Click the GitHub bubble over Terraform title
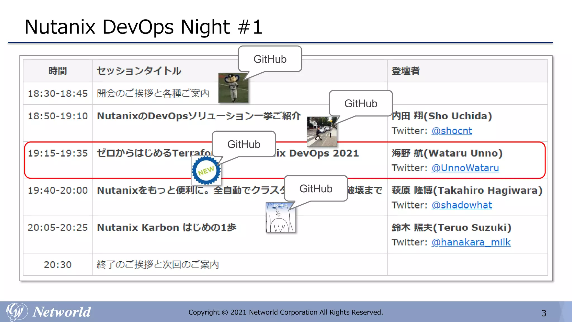 (244, 145)
